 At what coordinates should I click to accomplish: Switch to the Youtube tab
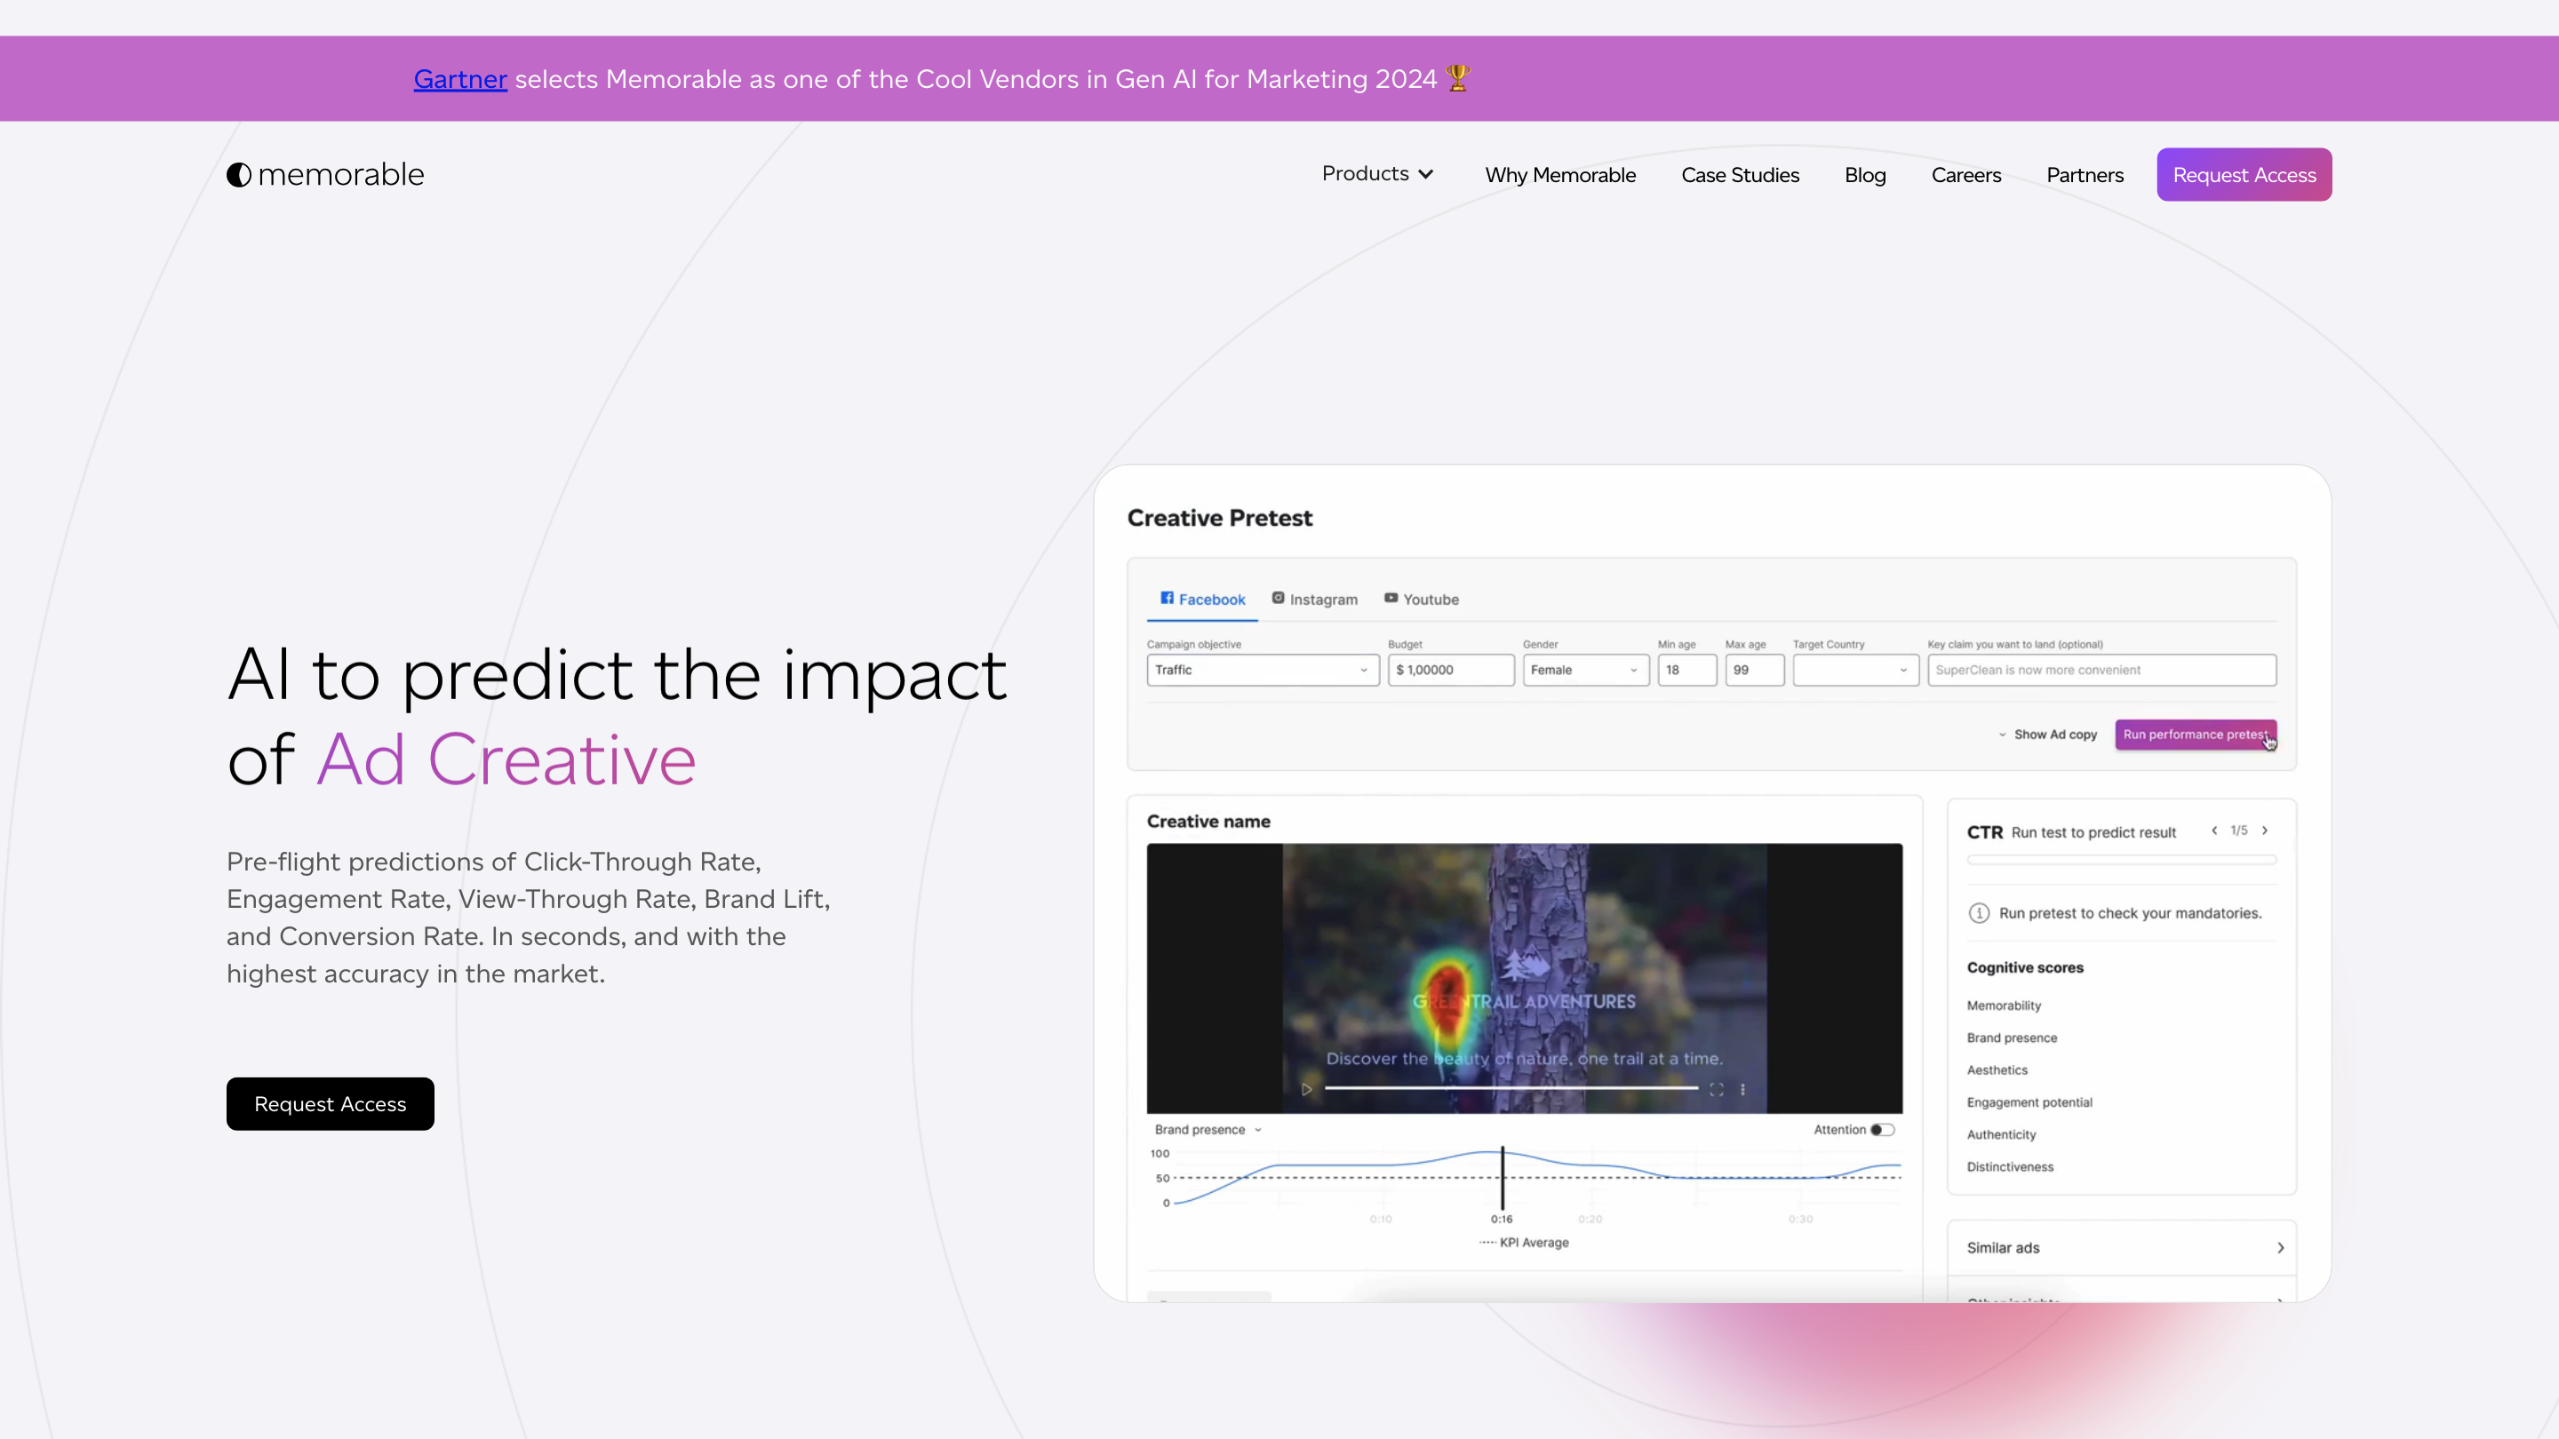1422,599
